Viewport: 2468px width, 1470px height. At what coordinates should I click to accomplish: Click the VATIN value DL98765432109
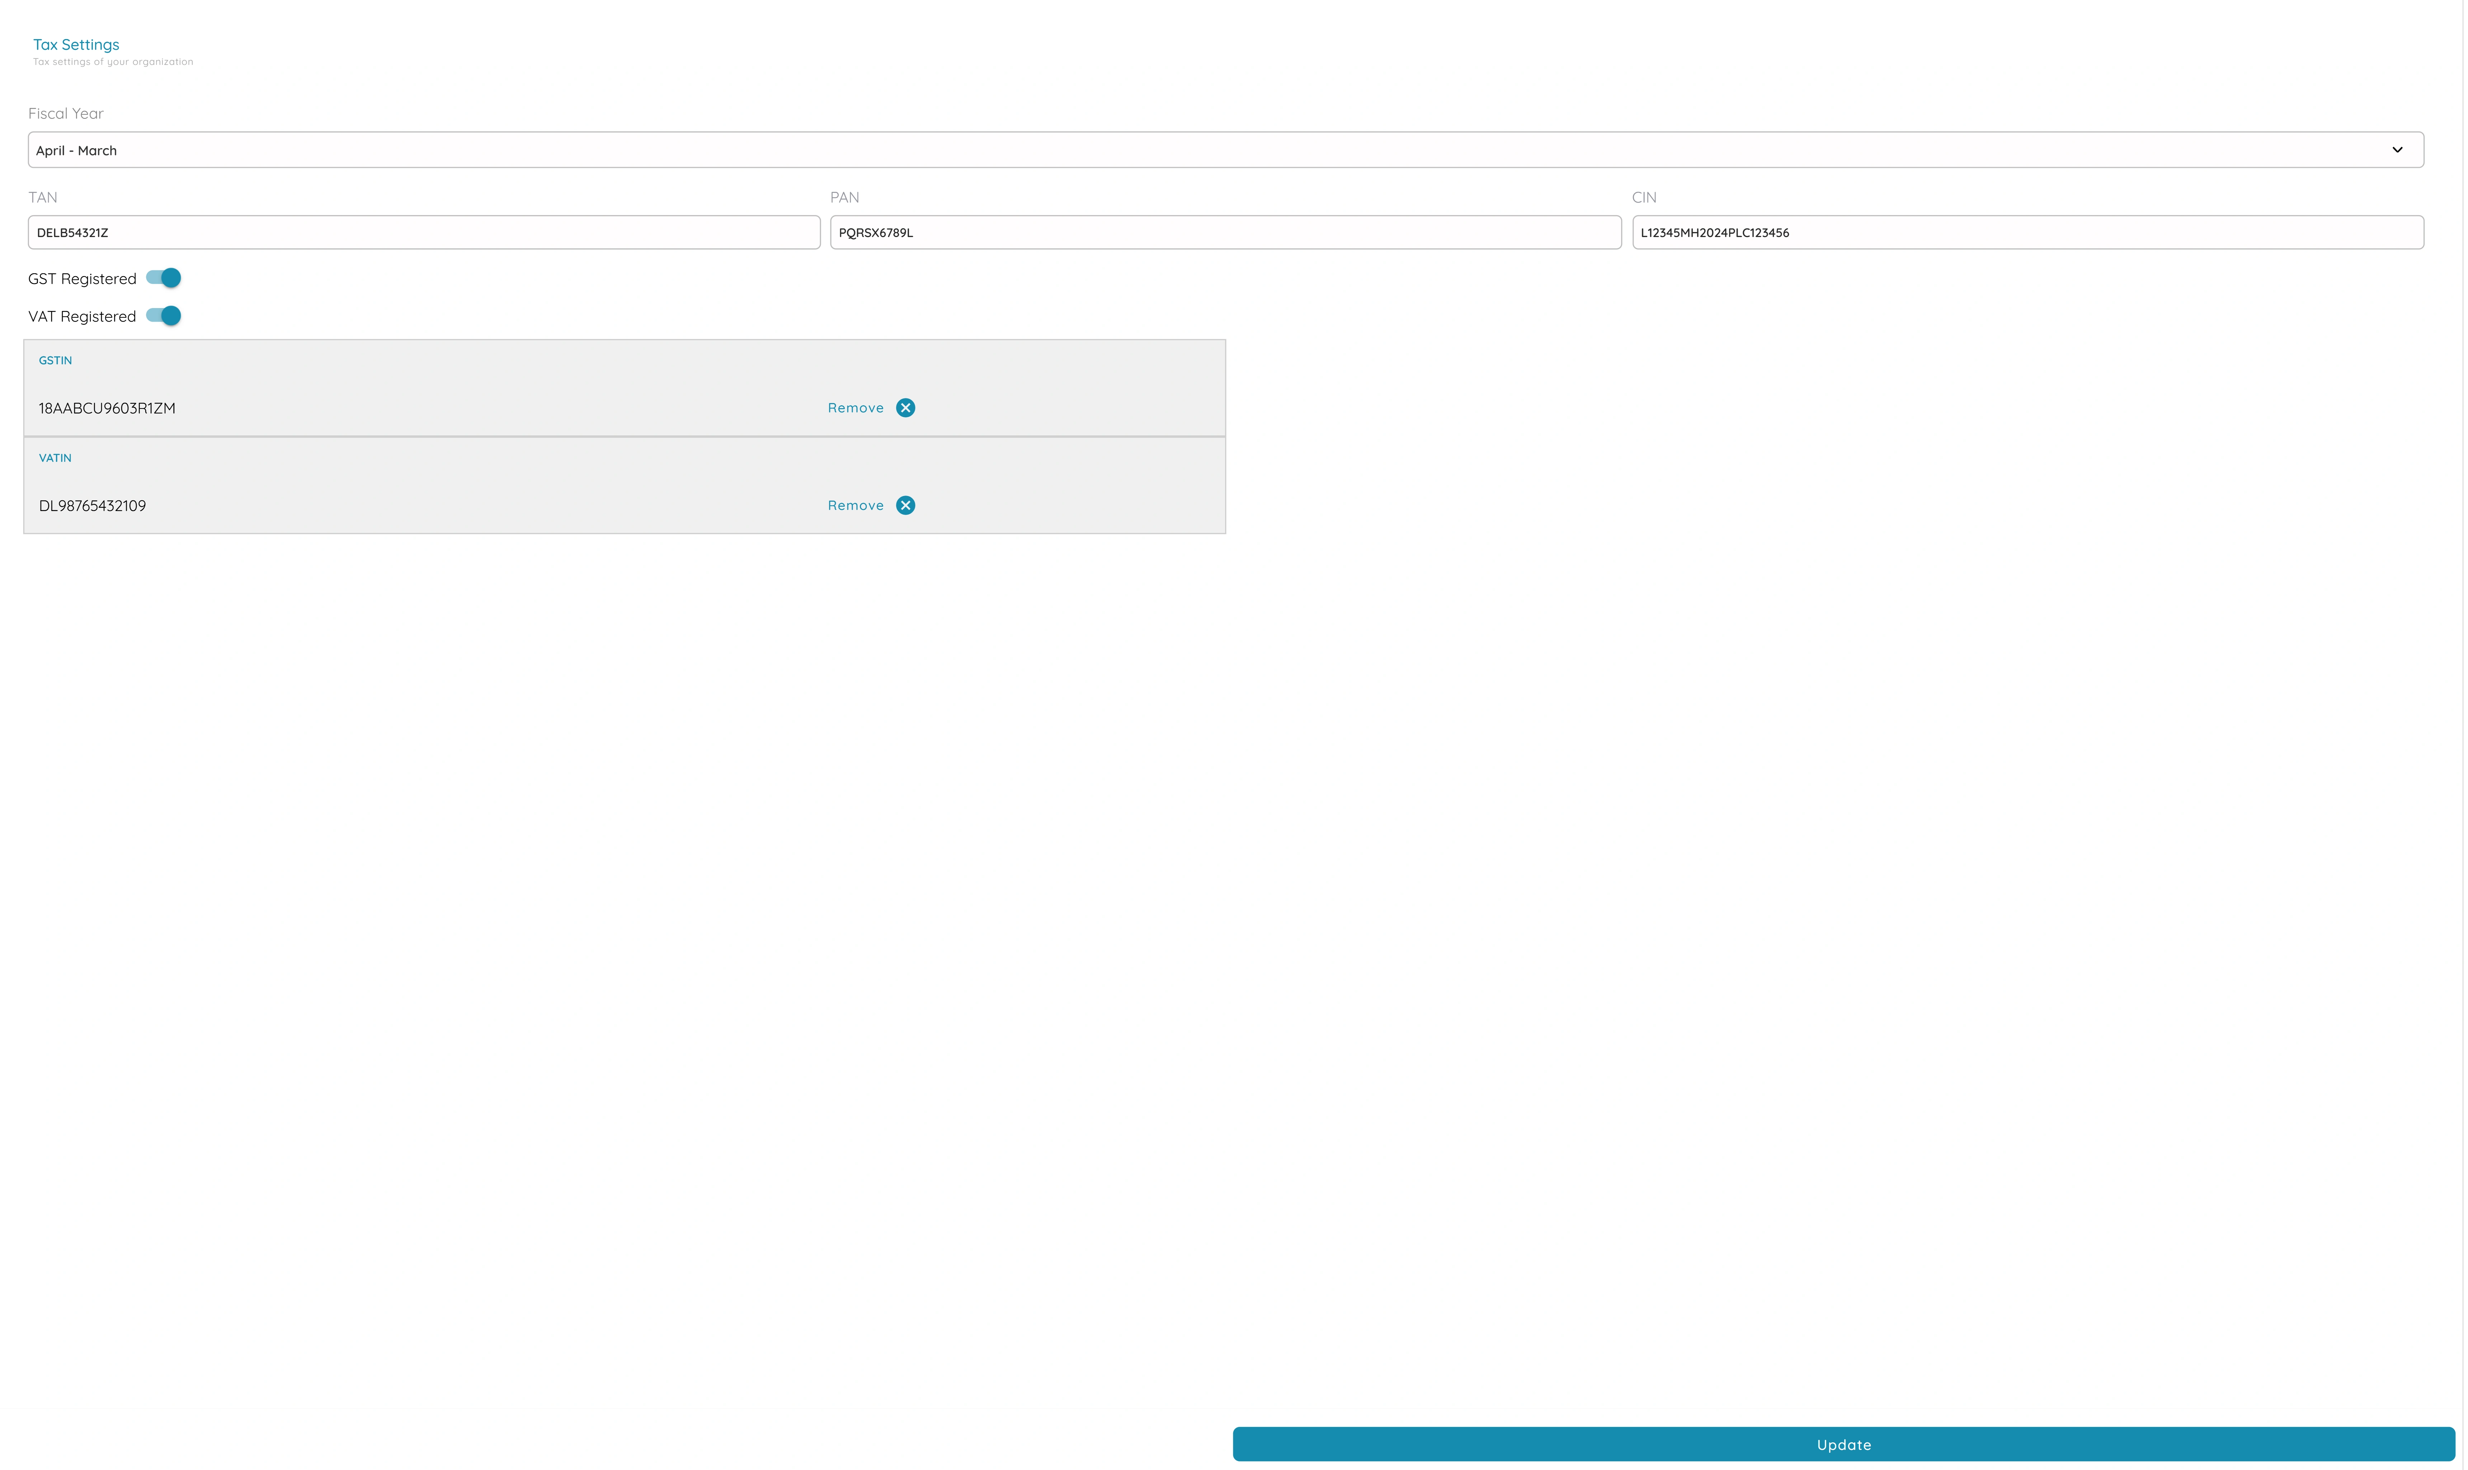tap(92, 505)
